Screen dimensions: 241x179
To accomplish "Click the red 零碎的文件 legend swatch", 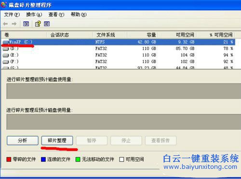I will coord(9,159).
